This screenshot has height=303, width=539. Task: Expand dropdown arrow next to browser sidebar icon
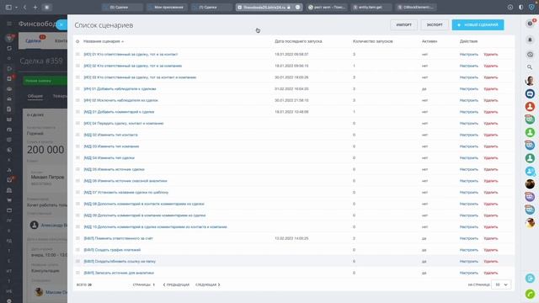click(x=16, y=8)
